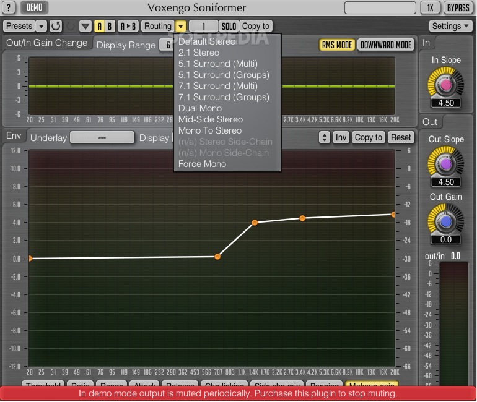The width and height of the screenshot is (477, 402).
Task: Select the Makeup gain parameter tab
Action: tap(372, 384)
